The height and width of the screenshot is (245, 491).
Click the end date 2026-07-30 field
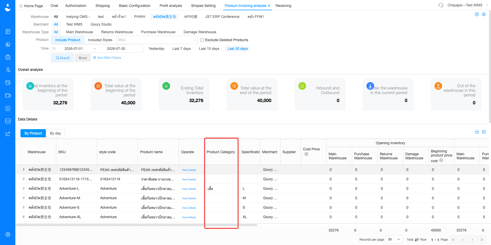coord(116,49)
